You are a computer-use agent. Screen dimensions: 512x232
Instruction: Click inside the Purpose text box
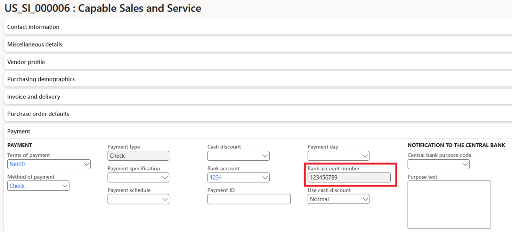pos(449,204)
